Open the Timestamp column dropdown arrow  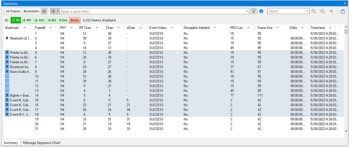(331, 28)
